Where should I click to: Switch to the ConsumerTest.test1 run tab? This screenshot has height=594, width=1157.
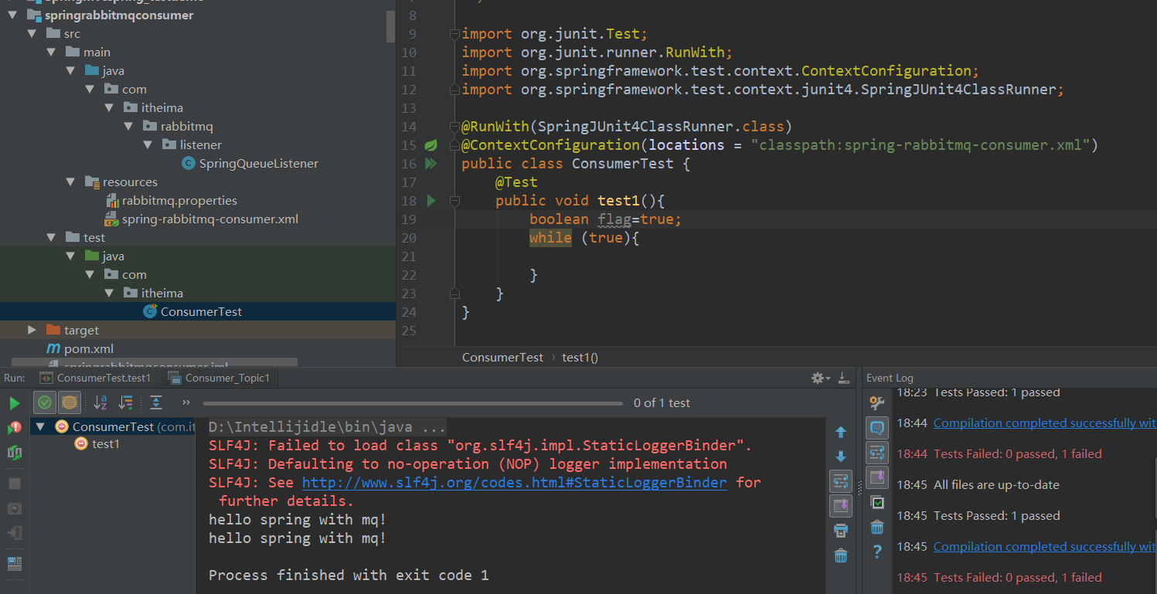[96, 378]
